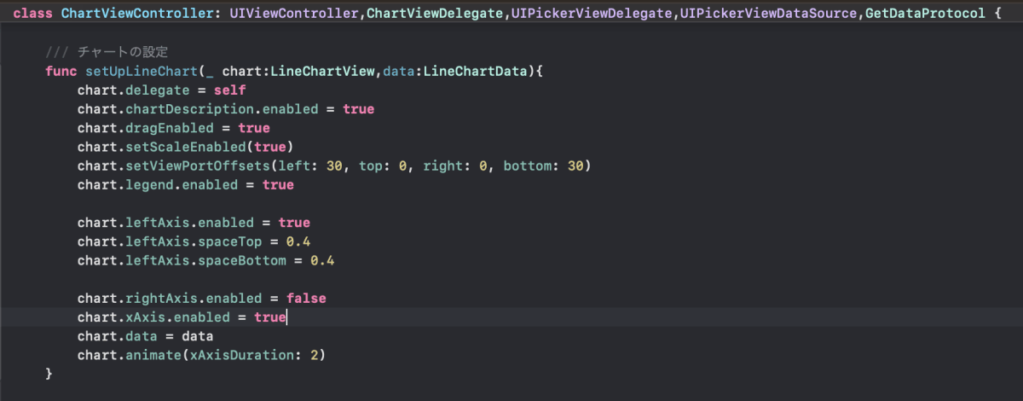The width and height of the screenshot is (1023, 401).
Task: Click the class keyword
Action: click(x=33, y=15)
